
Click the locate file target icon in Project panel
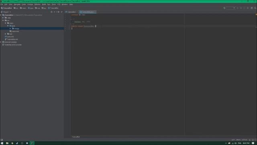click(51, 12)
